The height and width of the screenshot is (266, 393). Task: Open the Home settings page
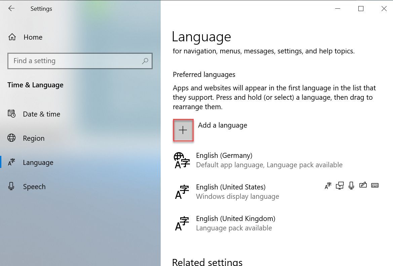pos(80,37)
